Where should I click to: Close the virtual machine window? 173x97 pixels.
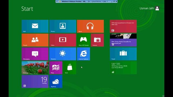116,1
